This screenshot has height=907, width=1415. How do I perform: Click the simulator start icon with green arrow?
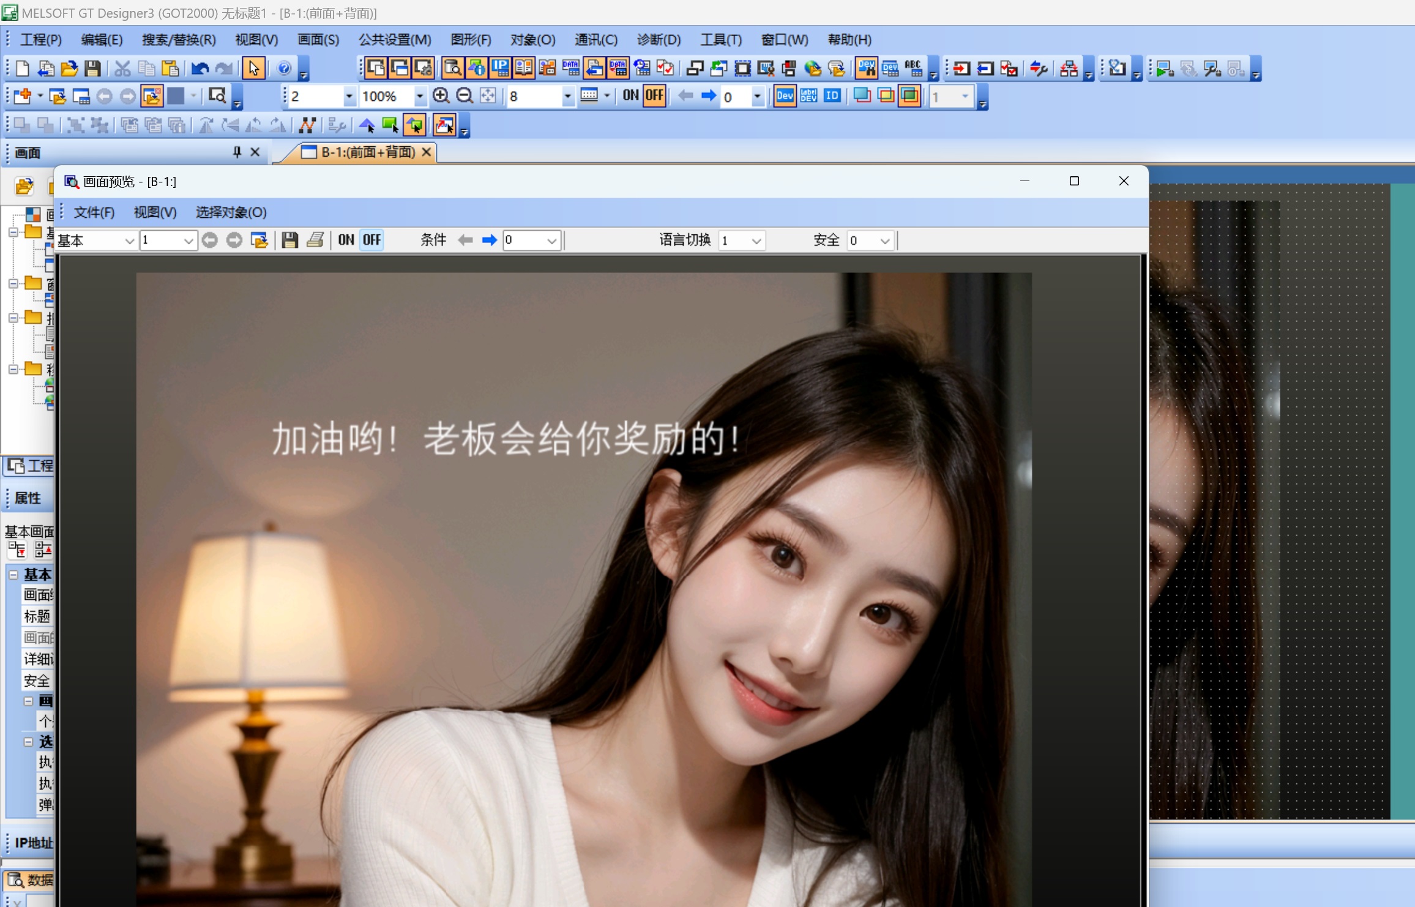click(1164, 69)
